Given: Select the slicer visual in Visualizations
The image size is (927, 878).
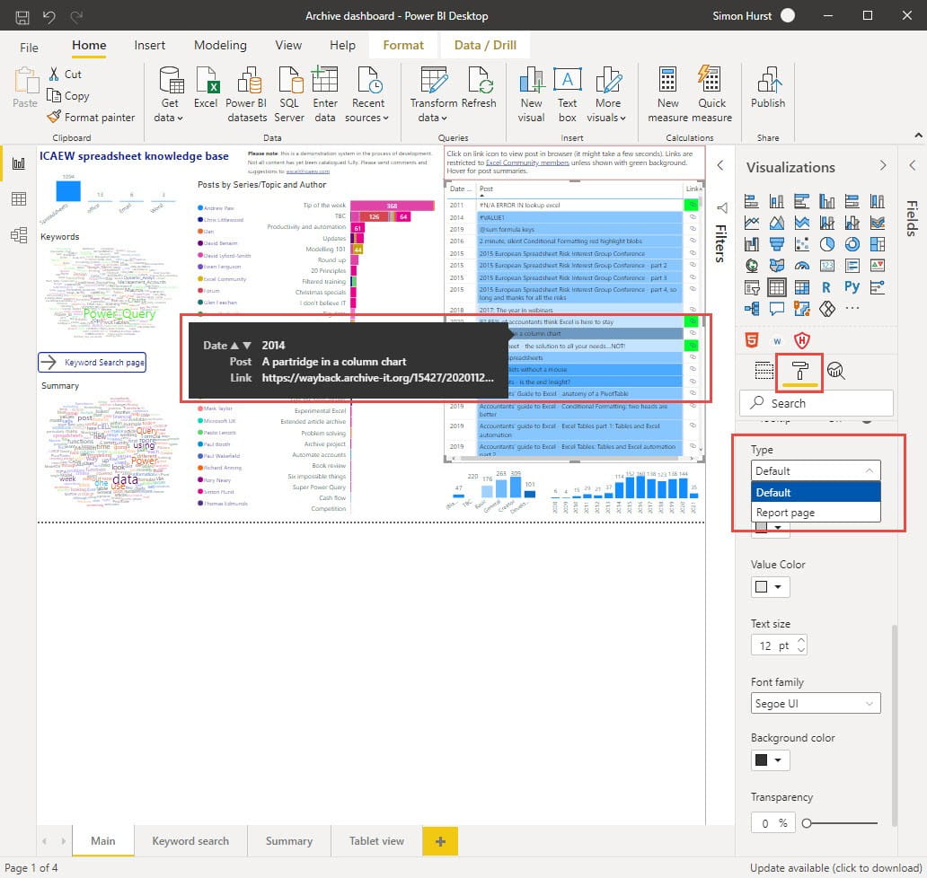Looking at the screenshot, I should (753, 286).
